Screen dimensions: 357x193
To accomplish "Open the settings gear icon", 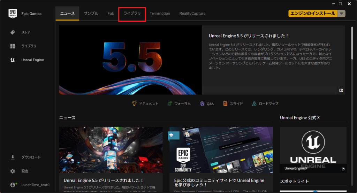I will (13, 171).
